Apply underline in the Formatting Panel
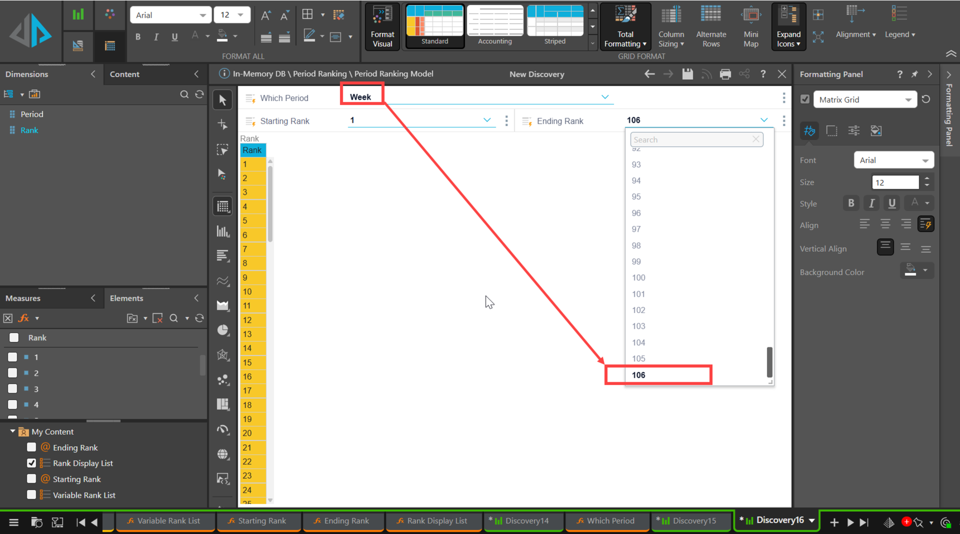Screen dimensions: 960x534 [892, 203]
